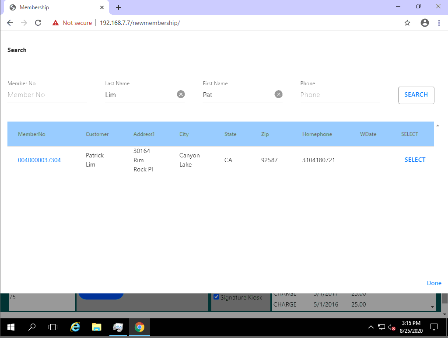The image size is (448, 338).
Task: Open File Explorer from taskbar
Action: 96,327
